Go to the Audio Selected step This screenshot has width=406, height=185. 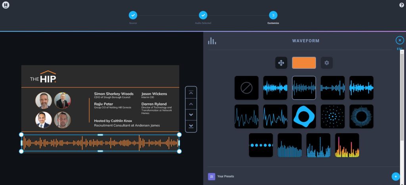click(203, 15)
